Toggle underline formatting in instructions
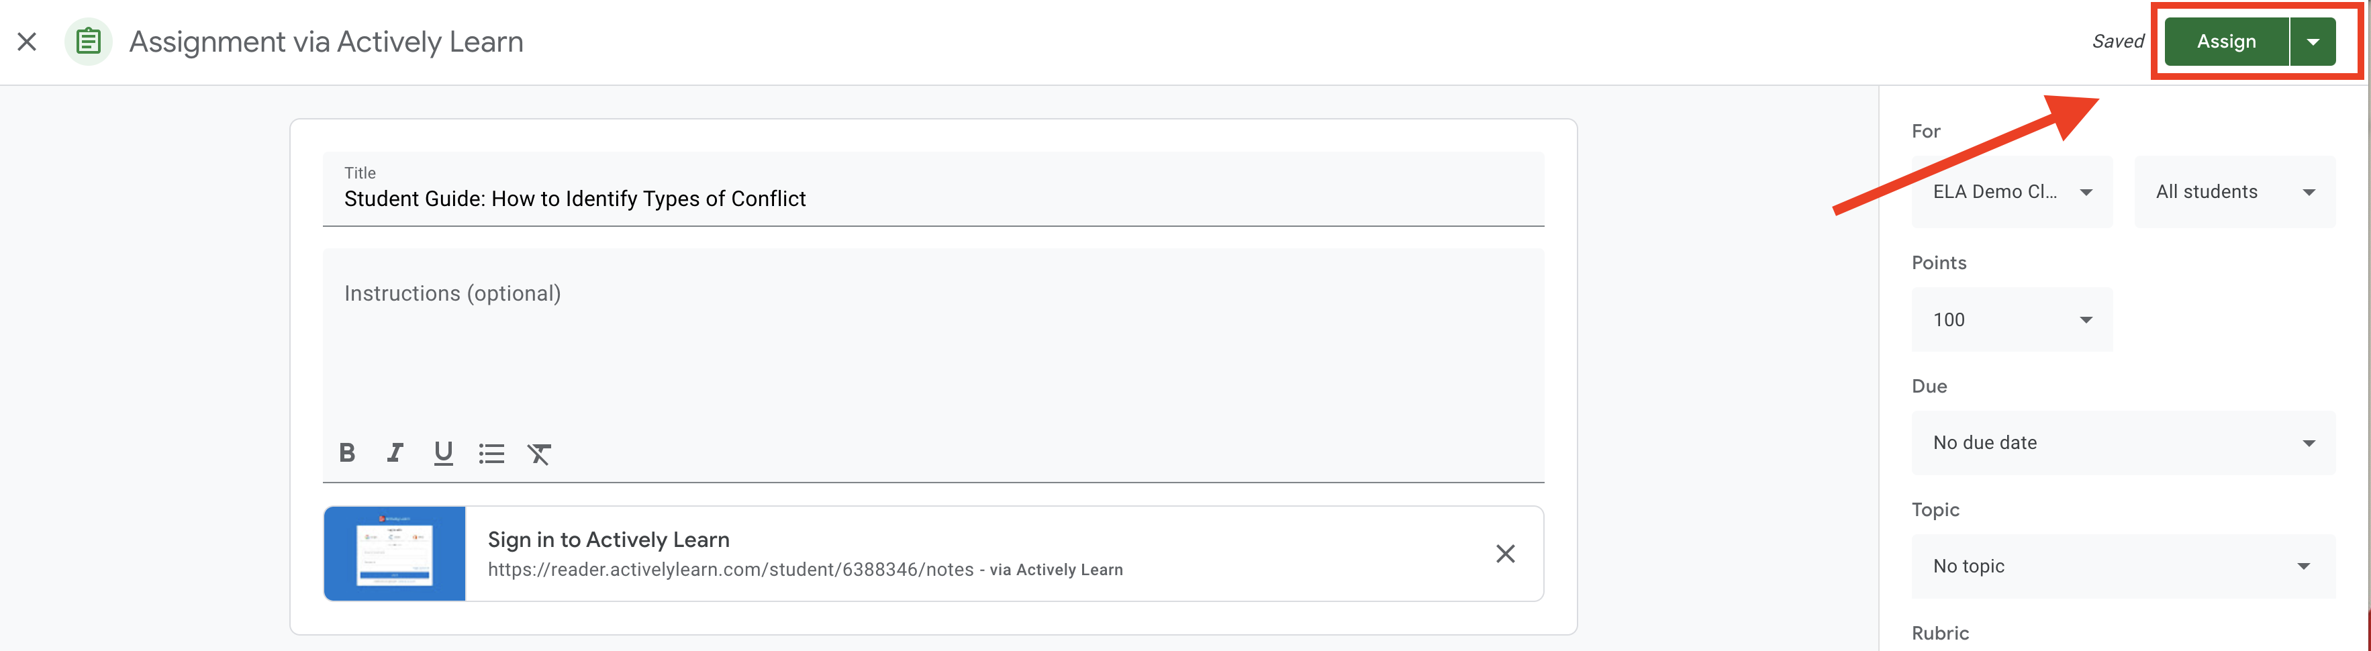 click(444, 453)
